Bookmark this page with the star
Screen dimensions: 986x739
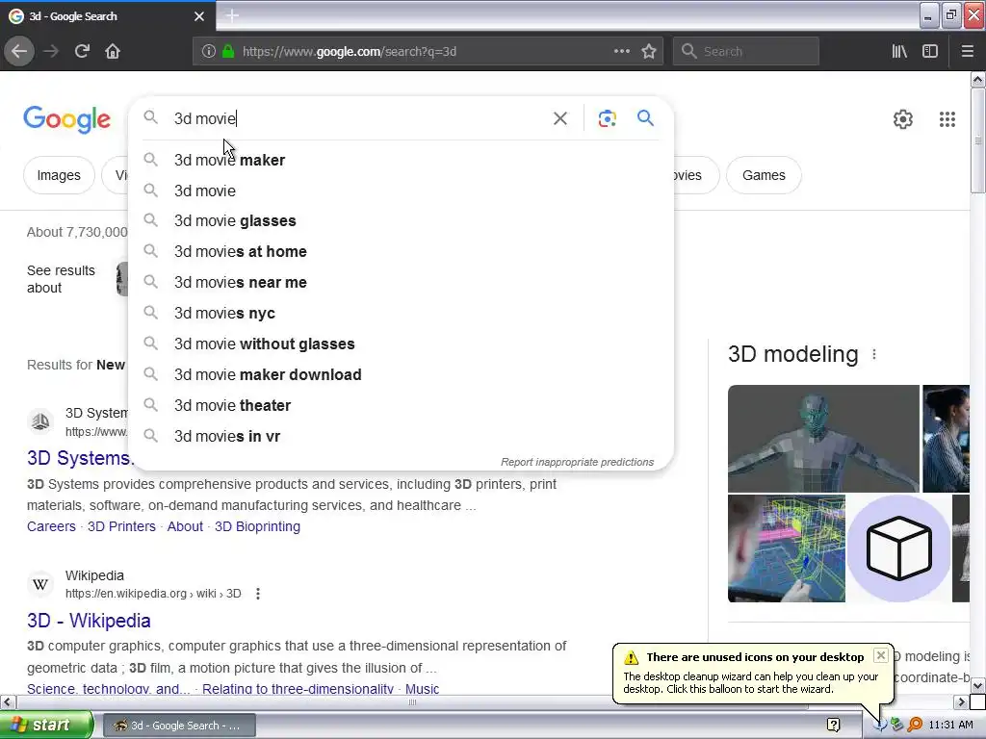pyautogui.click(x=649, y=51)
